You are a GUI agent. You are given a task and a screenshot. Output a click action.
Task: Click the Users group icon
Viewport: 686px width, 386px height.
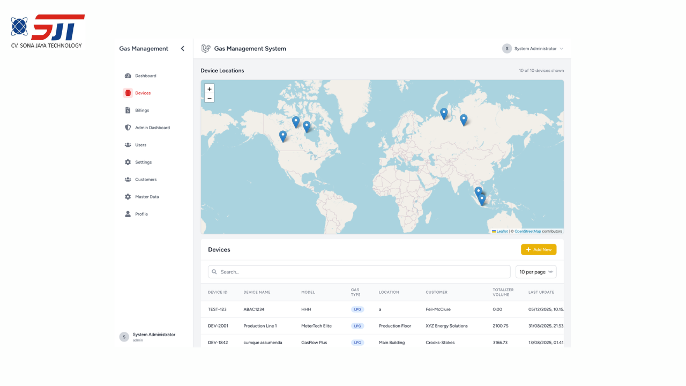(128, 145)
